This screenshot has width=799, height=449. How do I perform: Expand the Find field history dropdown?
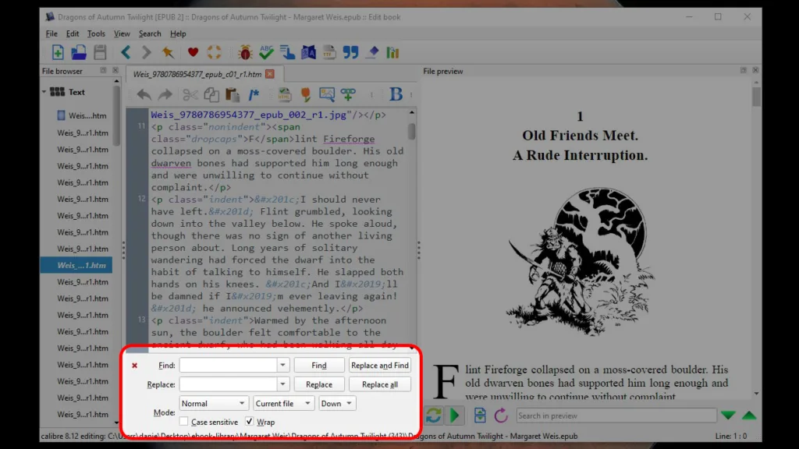282,364
